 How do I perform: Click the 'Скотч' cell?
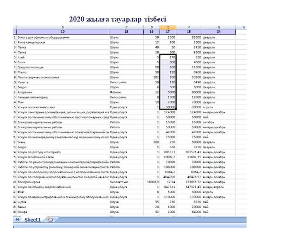pyautogui.click(x=63, y=62)
